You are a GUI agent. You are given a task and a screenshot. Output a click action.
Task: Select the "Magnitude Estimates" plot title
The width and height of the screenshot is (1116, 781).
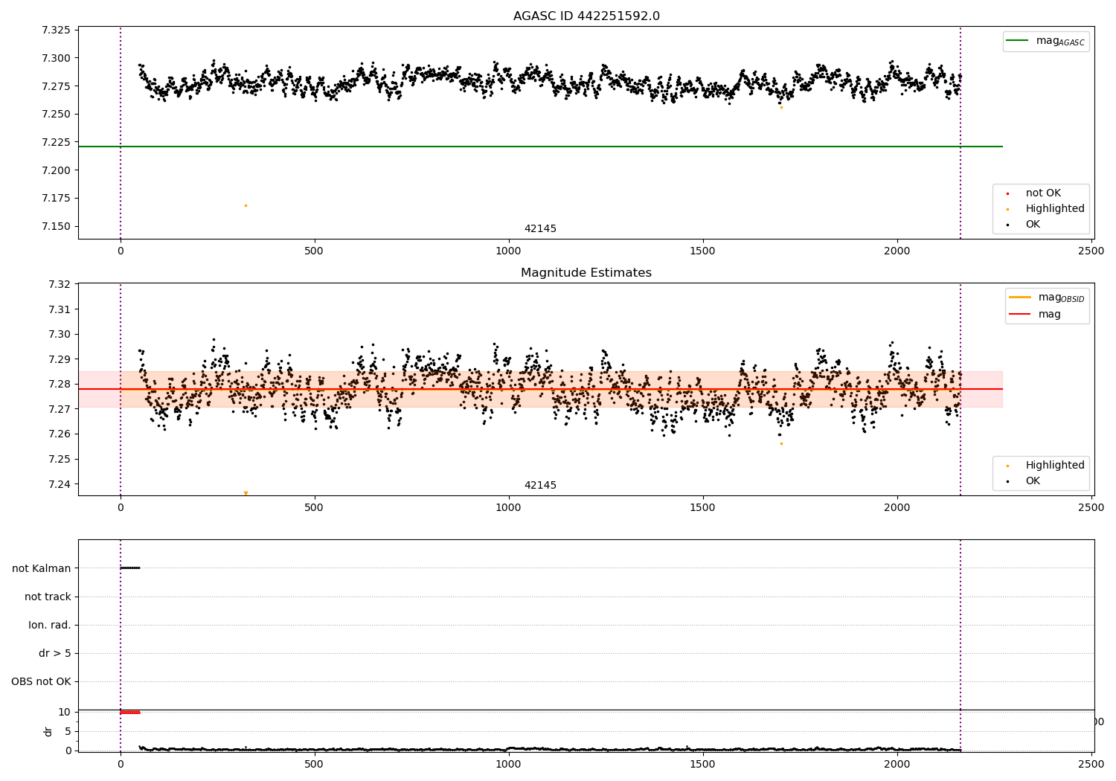point(586,273)
